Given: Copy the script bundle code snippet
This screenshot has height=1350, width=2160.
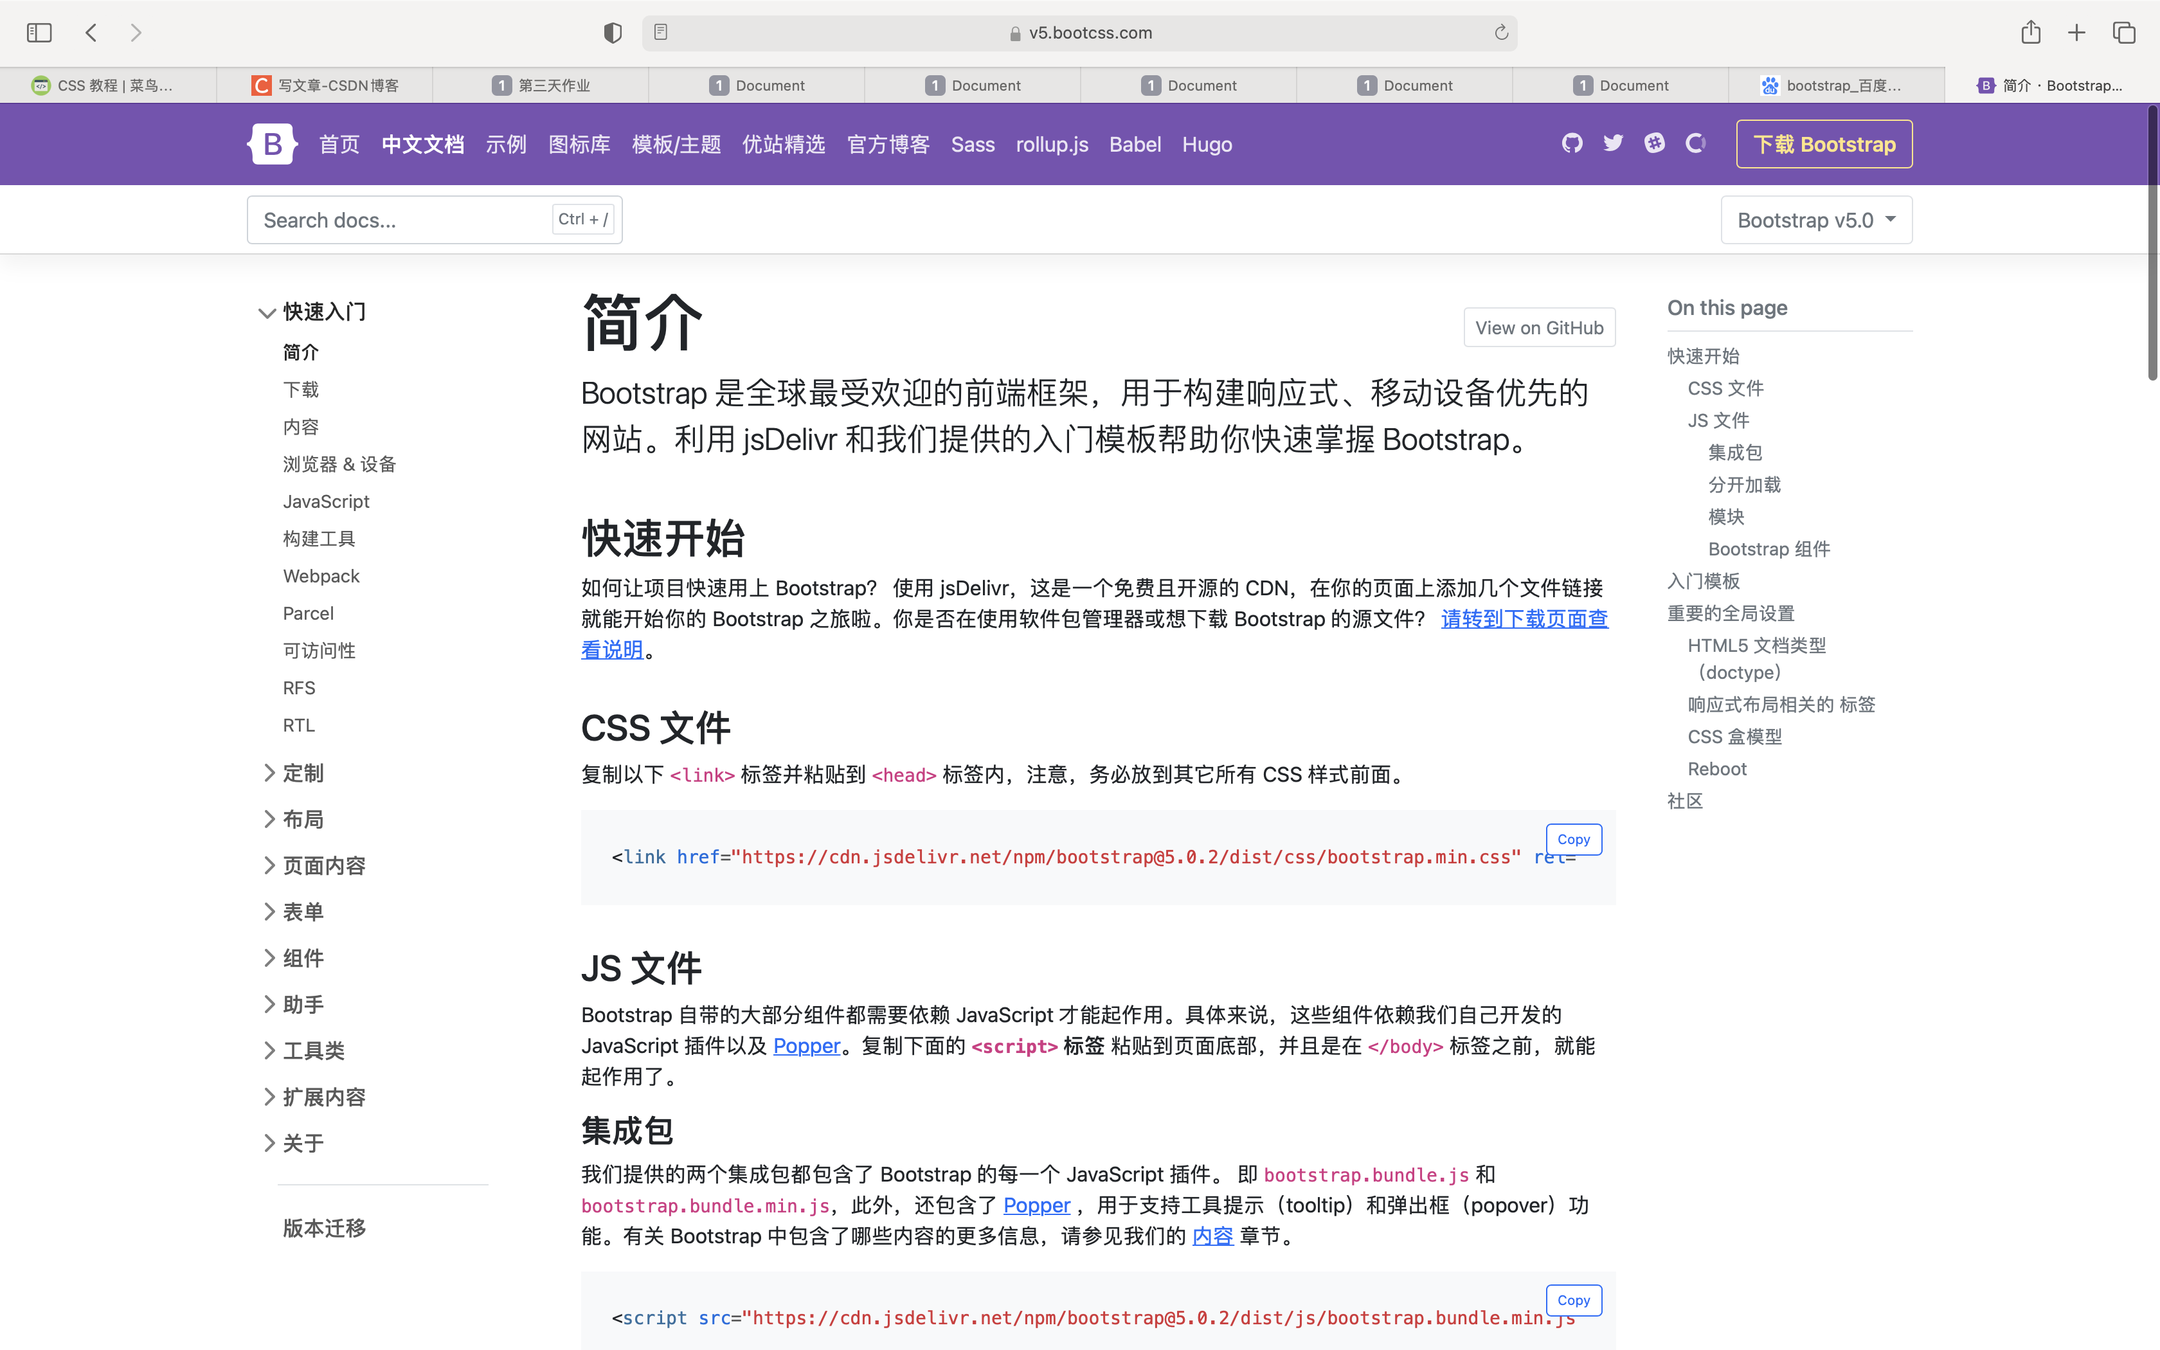Looking at the screenshot, I should (x=1574, y=1300).
